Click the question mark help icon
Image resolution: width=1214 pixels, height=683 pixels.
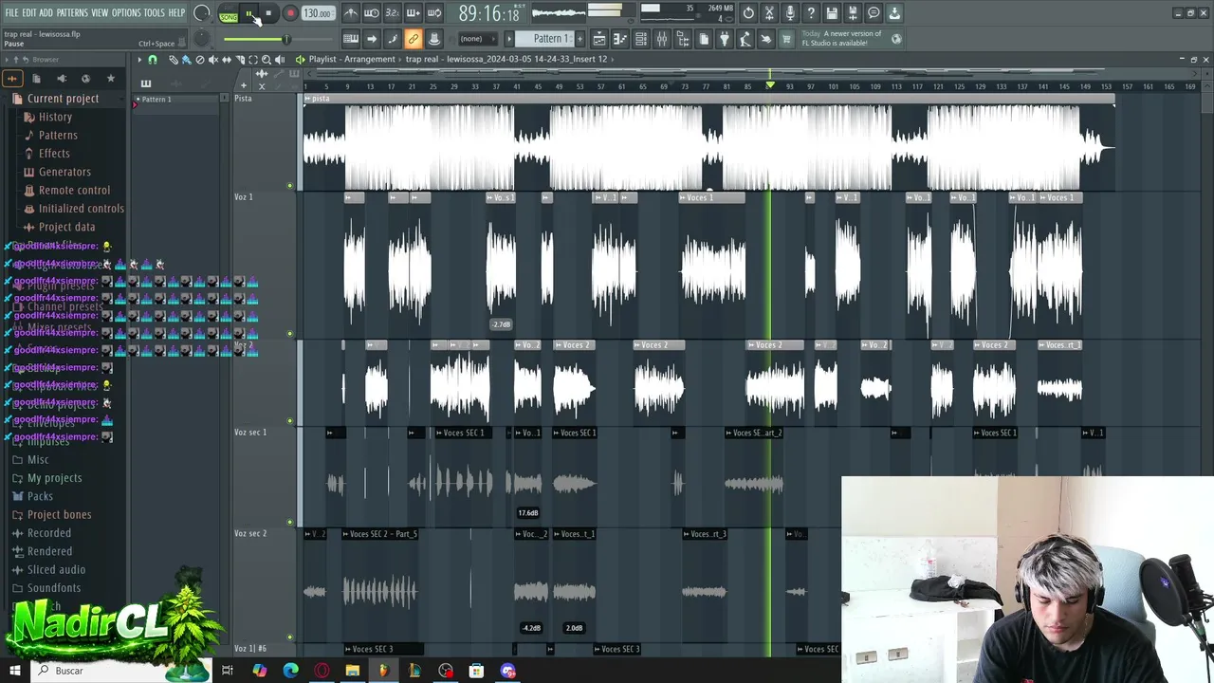pos(811,13)
